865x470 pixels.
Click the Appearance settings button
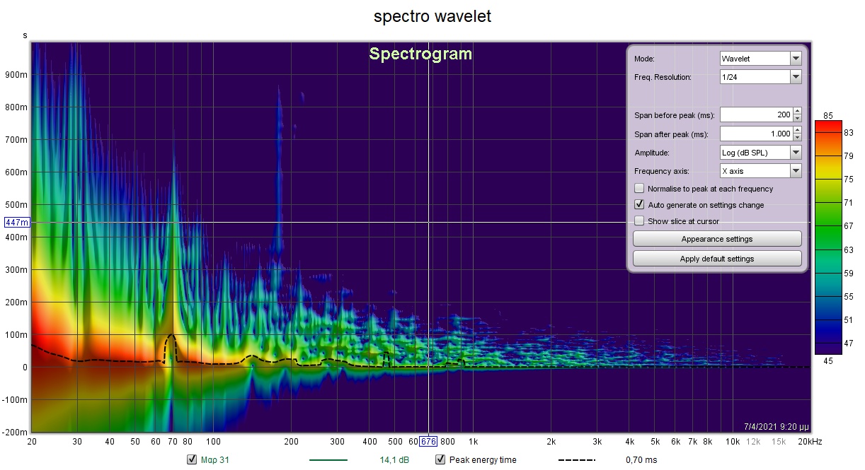coord(716,239)
